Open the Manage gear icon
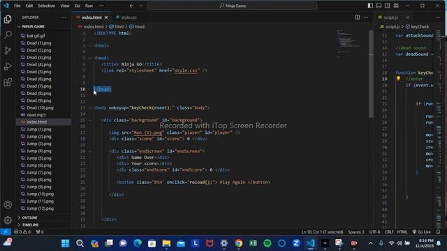Screen dimensions: 447x251 point(8,220)
